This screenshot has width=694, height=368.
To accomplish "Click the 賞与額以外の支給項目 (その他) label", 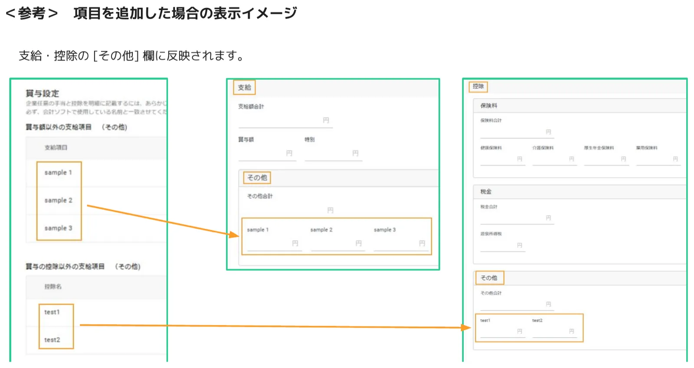I will [x=76, y=127].
